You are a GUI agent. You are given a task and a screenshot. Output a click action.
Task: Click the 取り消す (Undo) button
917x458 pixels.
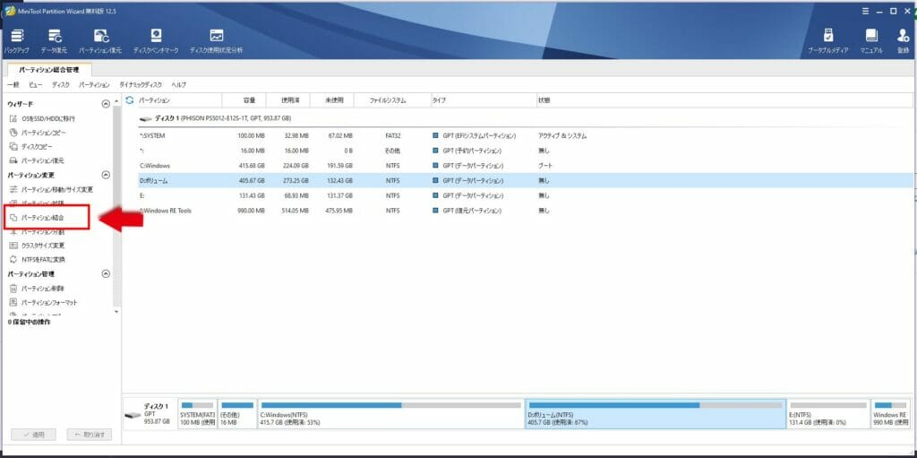(90, 435)
